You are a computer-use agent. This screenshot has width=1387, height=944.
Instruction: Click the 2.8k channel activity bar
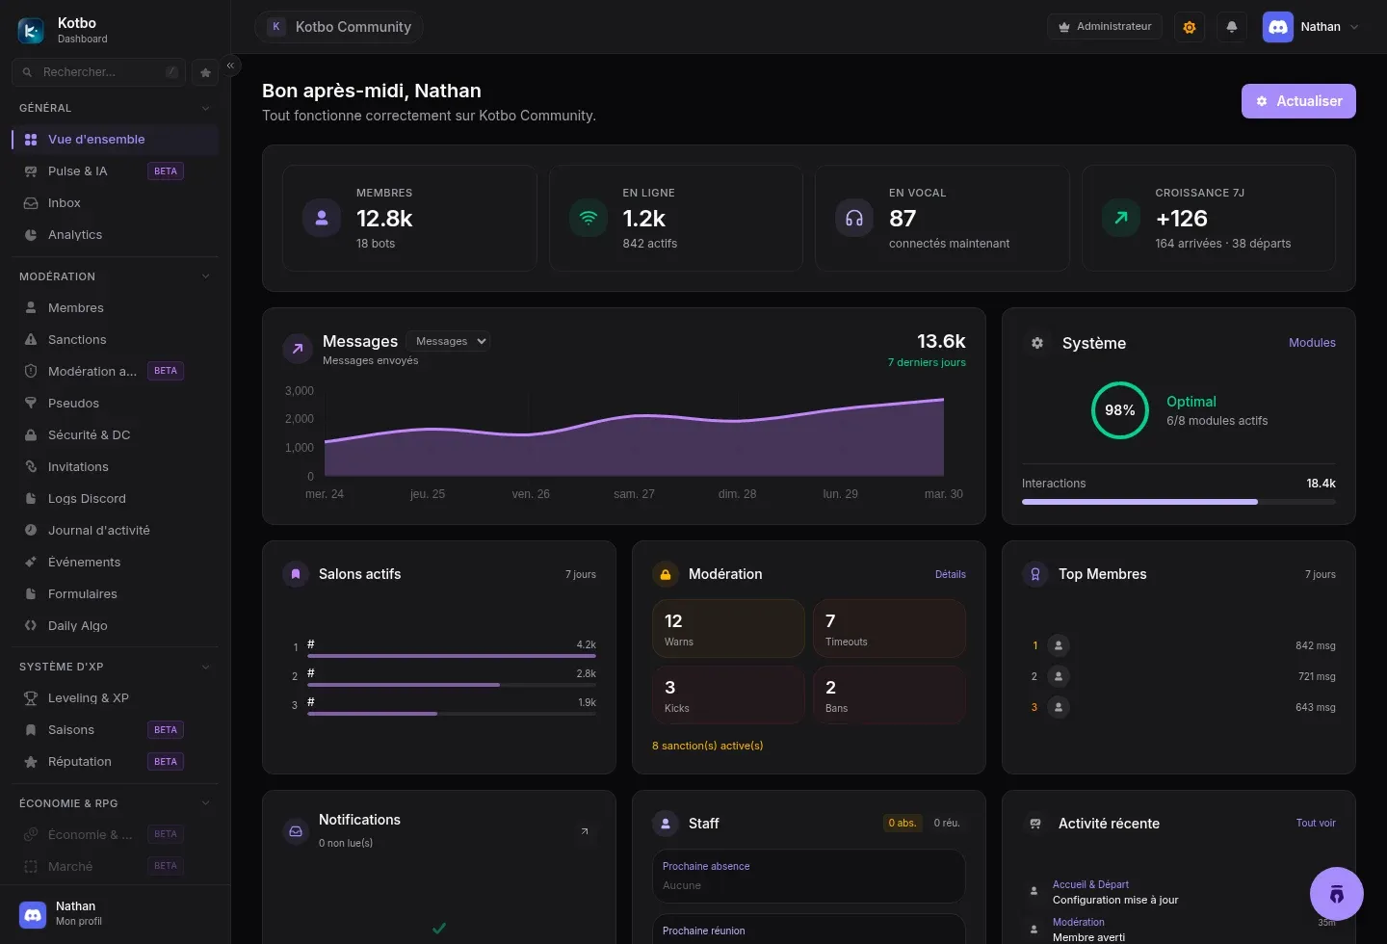(452, 685)
